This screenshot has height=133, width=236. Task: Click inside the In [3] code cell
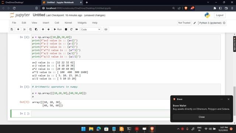pyautogui.click(x=126, y=92)
